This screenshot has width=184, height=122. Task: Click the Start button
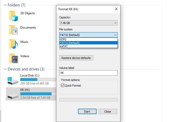tap(87, 112)
